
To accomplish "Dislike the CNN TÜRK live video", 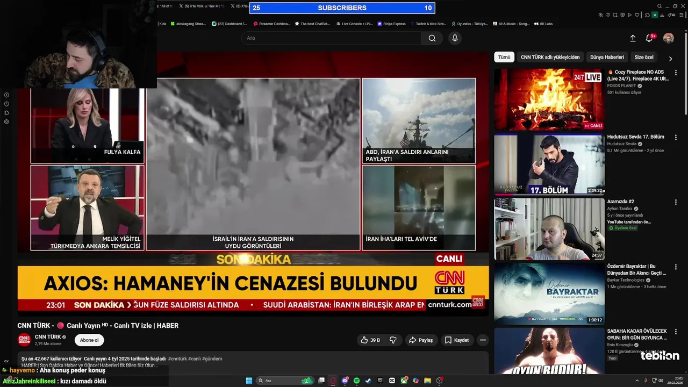I will pos(393,340).
